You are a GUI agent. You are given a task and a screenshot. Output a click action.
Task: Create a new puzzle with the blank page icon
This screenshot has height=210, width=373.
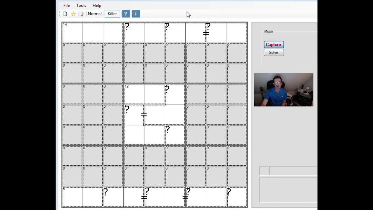[65, 14]
